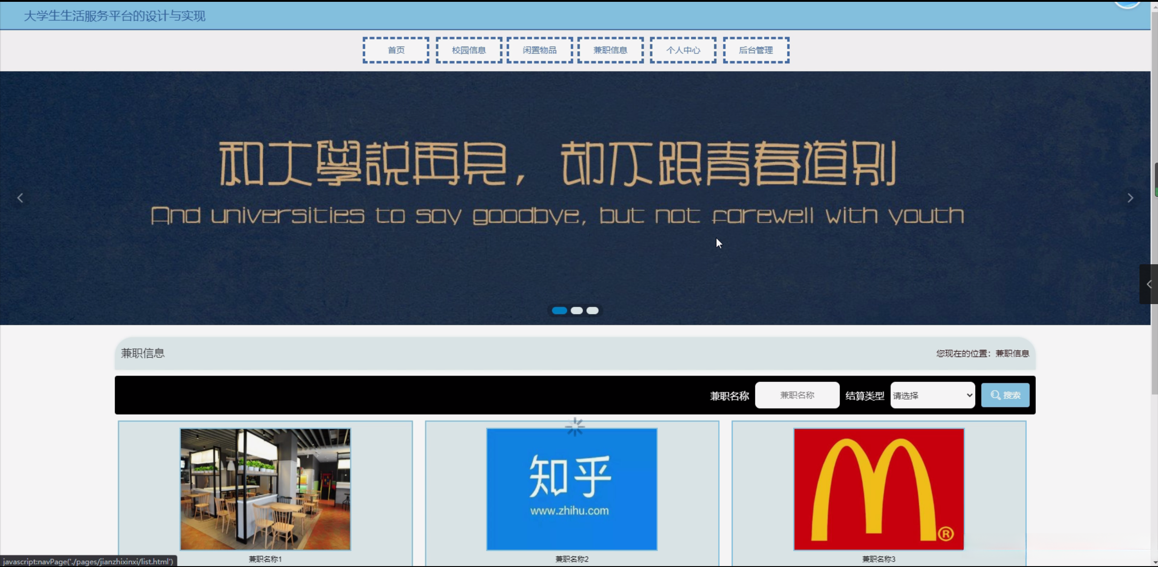This screenshot has width=1158, height=567.
Task: Focus the 兼职名称 input field
Action: [797, 395]
